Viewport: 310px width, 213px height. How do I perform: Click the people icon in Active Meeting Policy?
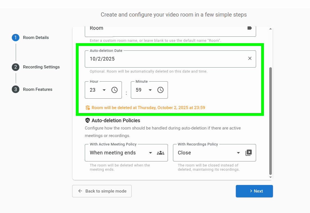[x=161, y=153]
